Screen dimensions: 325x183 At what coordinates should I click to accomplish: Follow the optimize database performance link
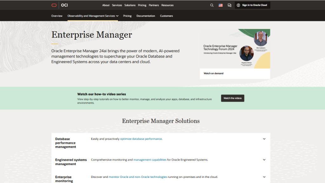[x=141, y=139]
